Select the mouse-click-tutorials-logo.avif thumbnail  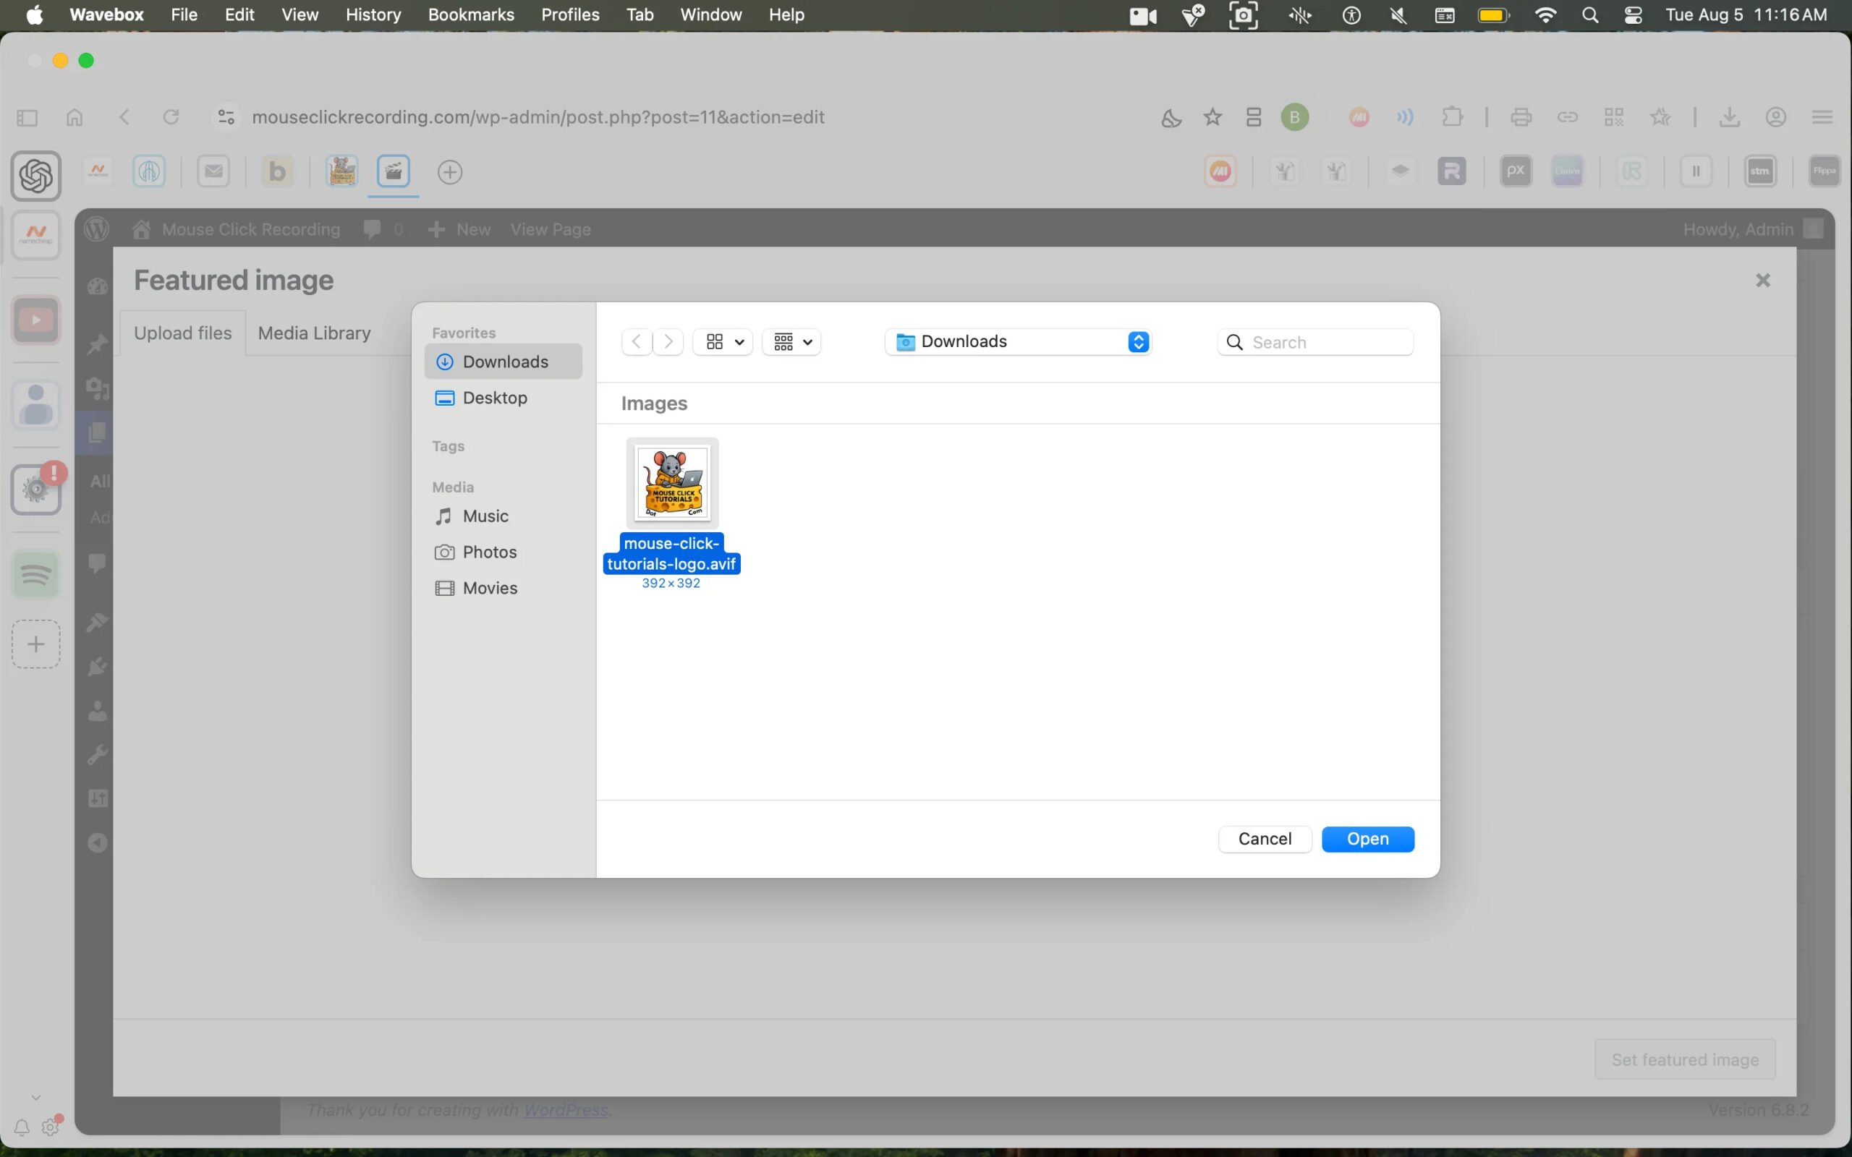[672, 483]
